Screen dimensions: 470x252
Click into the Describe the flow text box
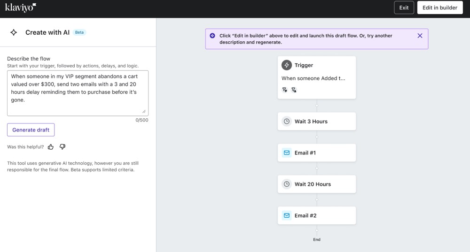[78, 93]
